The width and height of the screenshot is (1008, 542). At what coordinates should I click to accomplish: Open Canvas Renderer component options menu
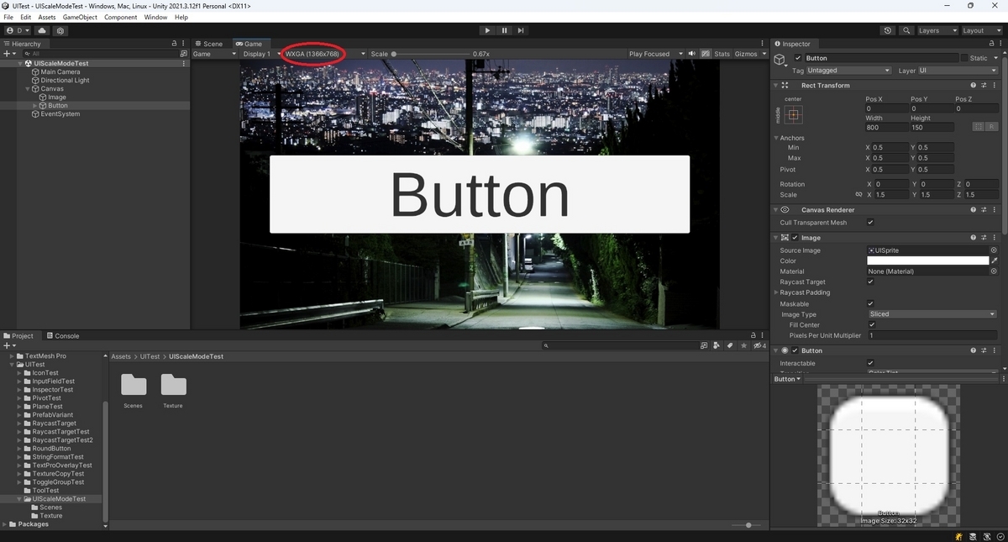click(994, 209)
